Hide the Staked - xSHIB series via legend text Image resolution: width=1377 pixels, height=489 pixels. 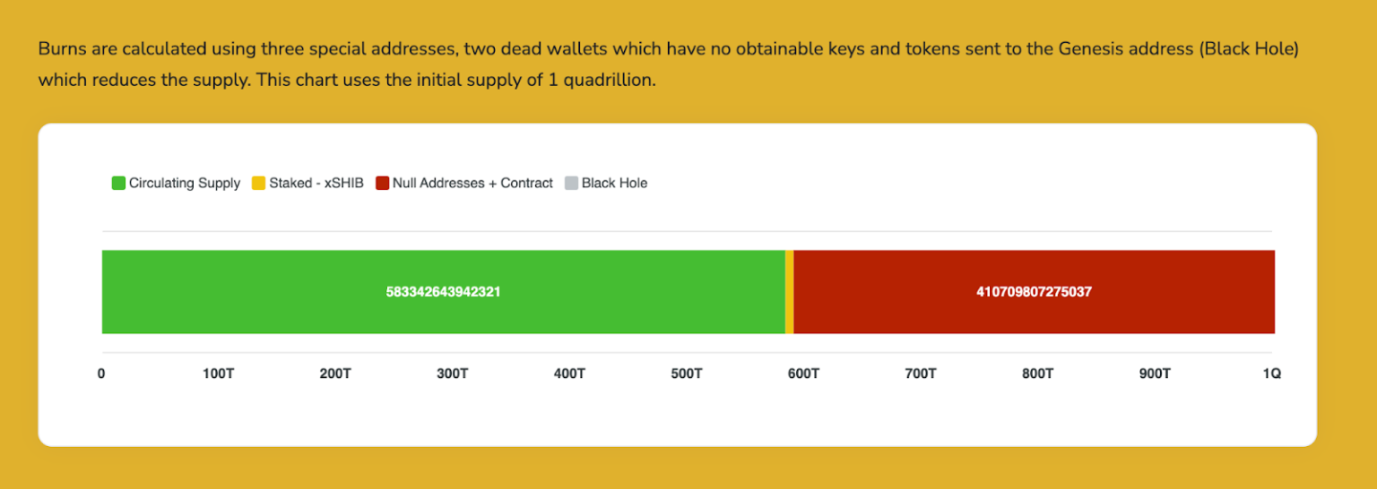tap(316, 184)
